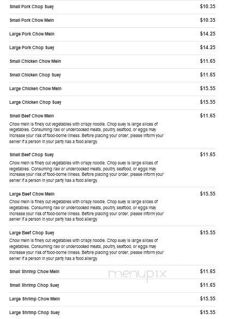The height and width of the screenshot is (319, 235).
Task: Choose Large Pork Chow Mein
Action: 32,34
